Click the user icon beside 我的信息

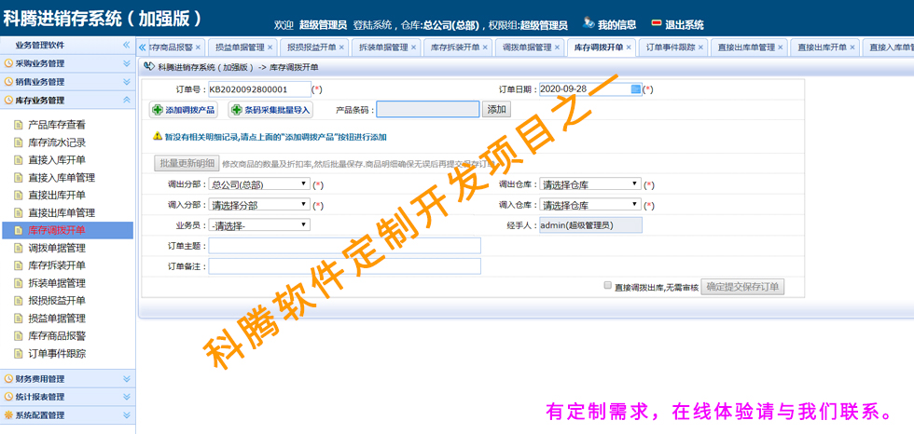tap(589, 24)
